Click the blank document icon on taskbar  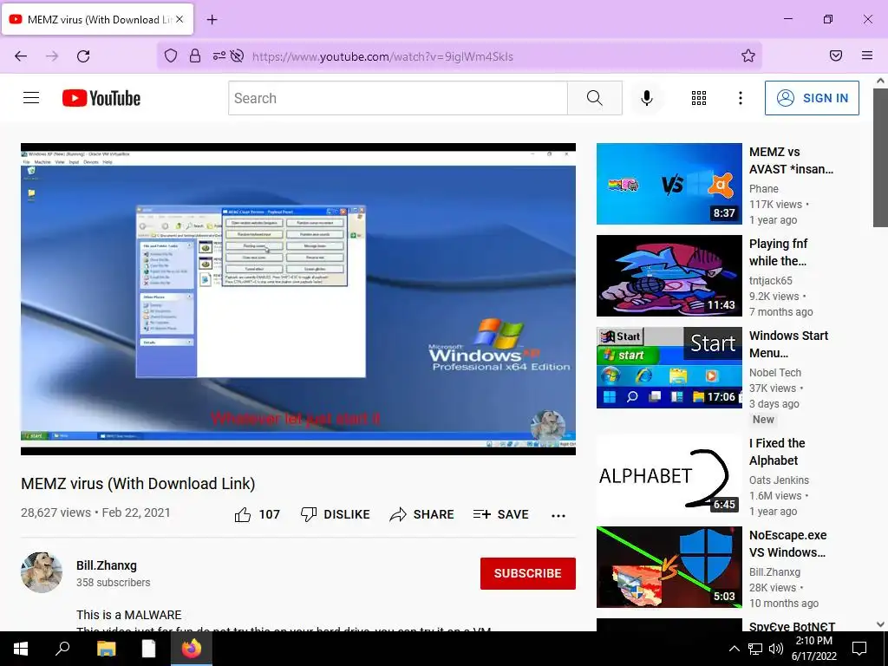pos(148,649)
